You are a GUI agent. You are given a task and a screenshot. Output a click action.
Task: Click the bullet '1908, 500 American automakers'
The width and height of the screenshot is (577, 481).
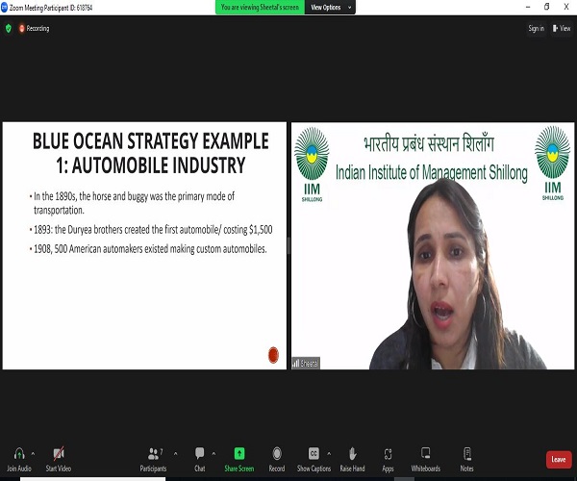pyautogui.click(x=148, y=249)
